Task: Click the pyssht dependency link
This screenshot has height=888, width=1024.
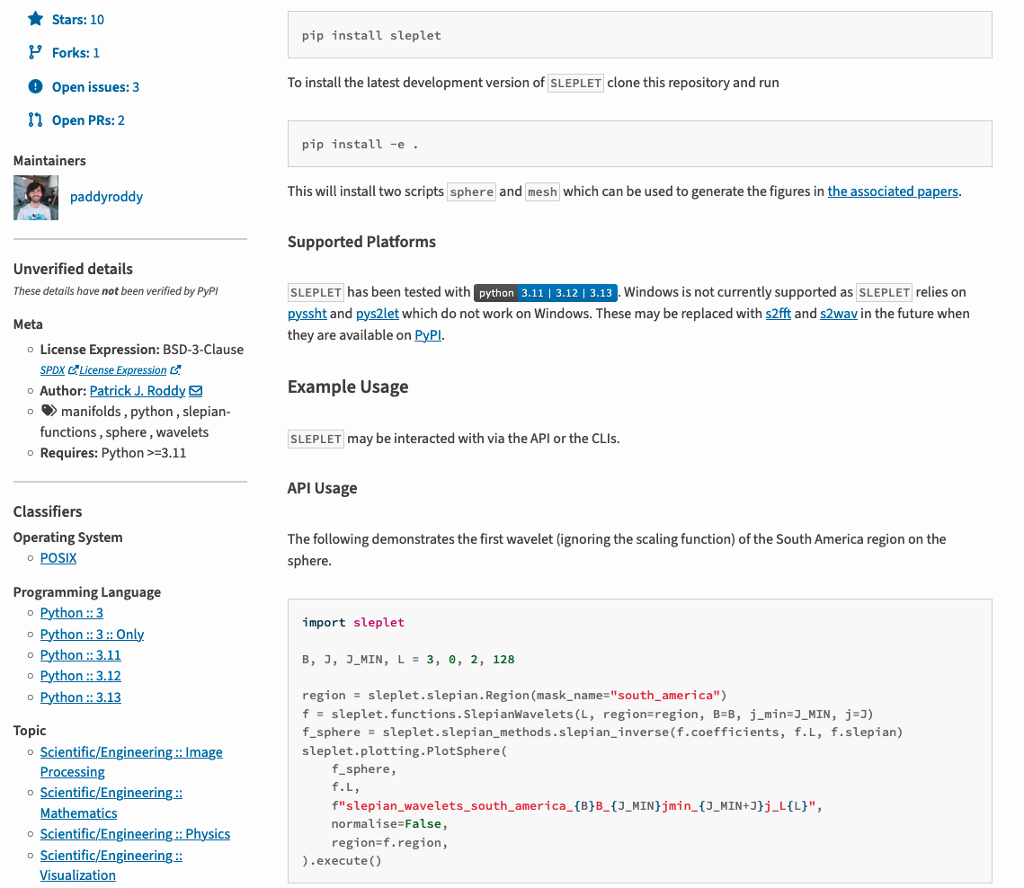Action: (307, 313)
